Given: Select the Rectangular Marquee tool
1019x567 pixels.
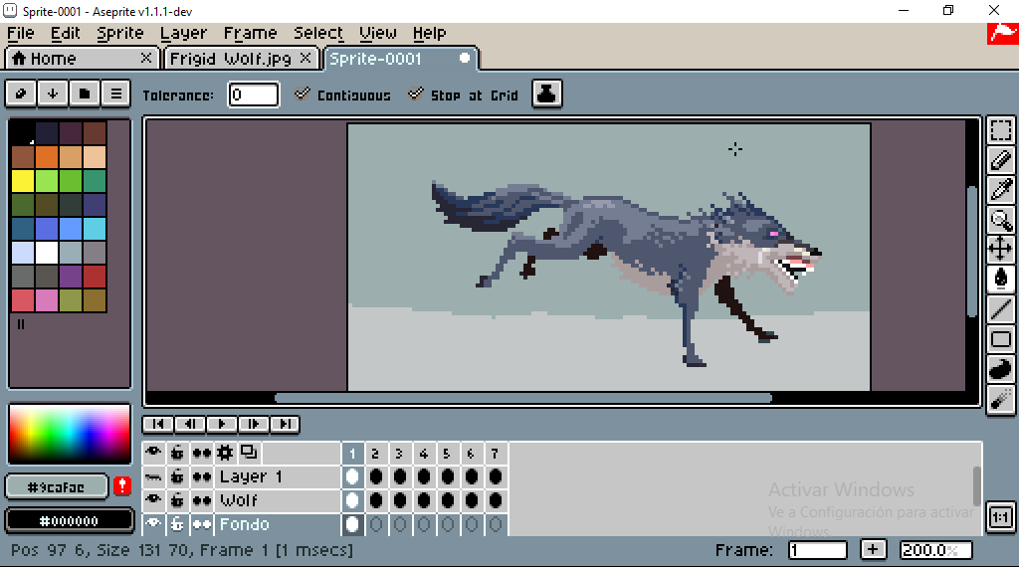Looking at the screenshot, I should pos(1001,130).
